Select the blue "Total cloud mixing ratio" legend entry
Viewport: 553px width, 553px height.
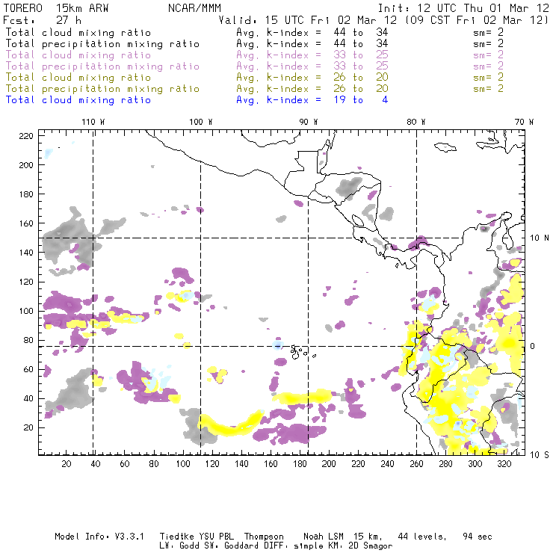[78, 100]
